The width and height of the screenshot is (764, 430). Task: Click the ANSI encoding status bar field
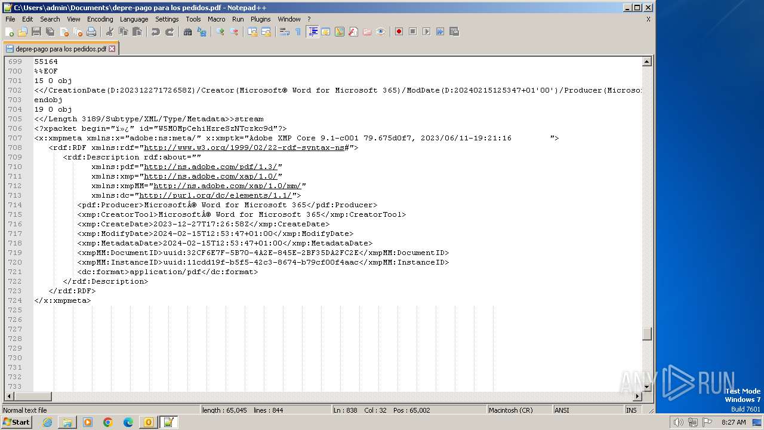tap(588, 410)
